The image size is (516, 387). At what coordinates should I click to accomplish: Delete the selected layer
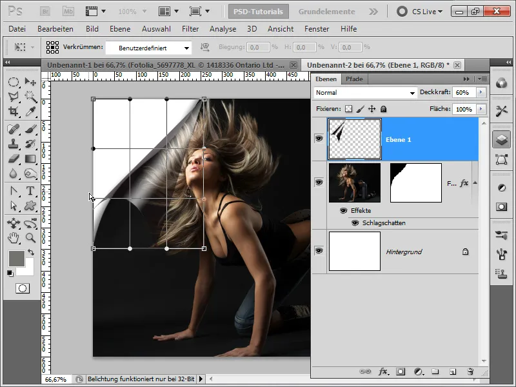click(470, 372)
